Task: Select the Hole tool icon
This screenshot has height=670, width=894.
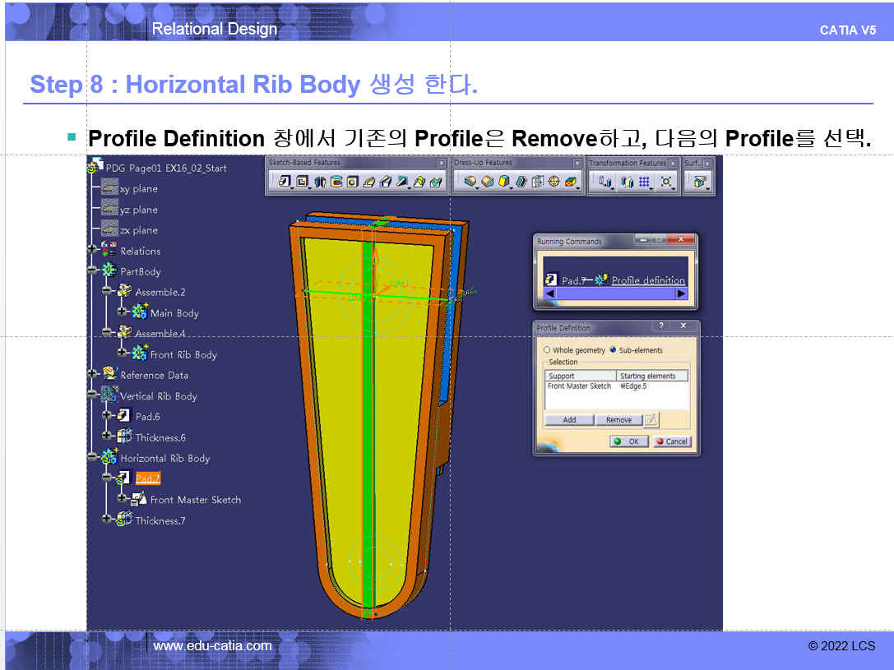Action: click(353, 182)
